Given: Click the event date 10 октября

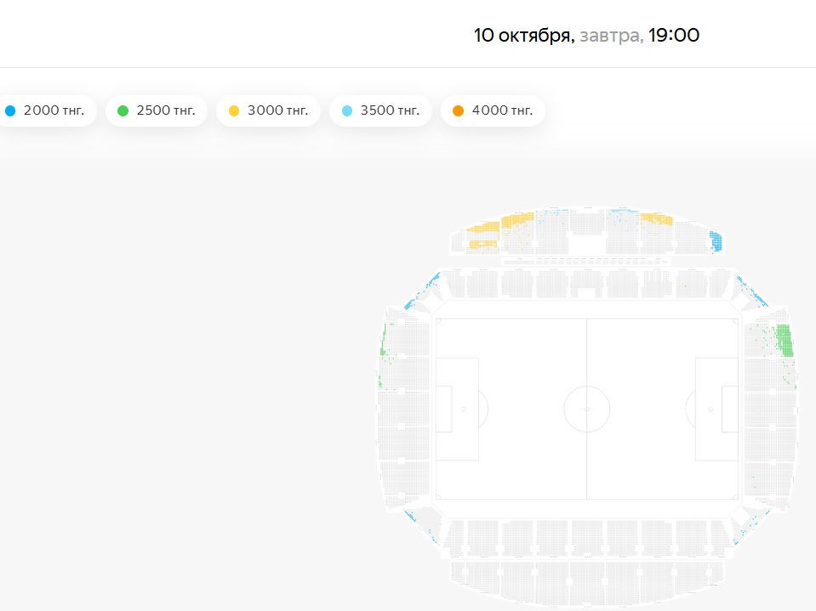Looking at the screenshot, I should tap(522, 36).
